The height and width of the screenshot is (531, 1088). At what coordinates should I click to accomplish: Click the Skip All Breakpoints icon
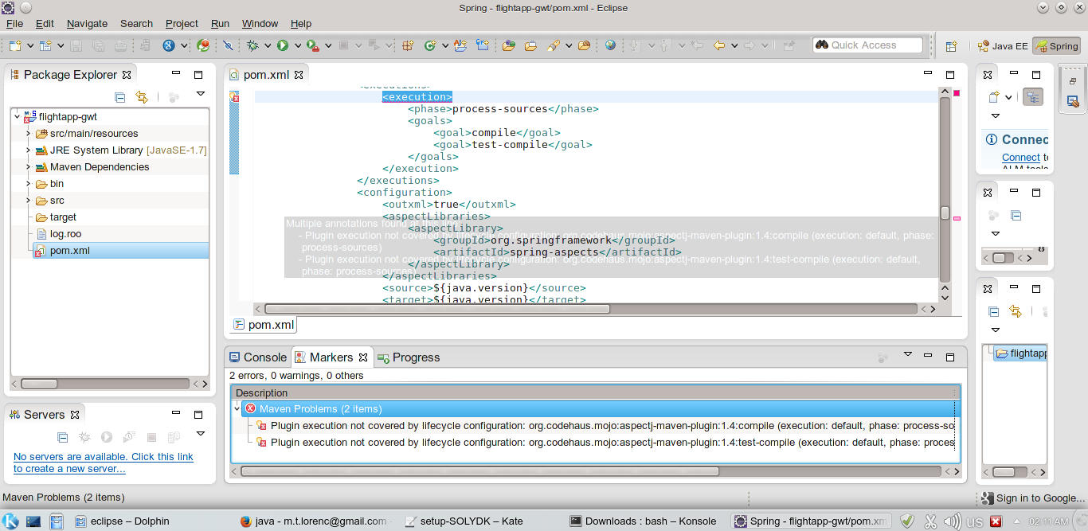[x=228, y=45]
